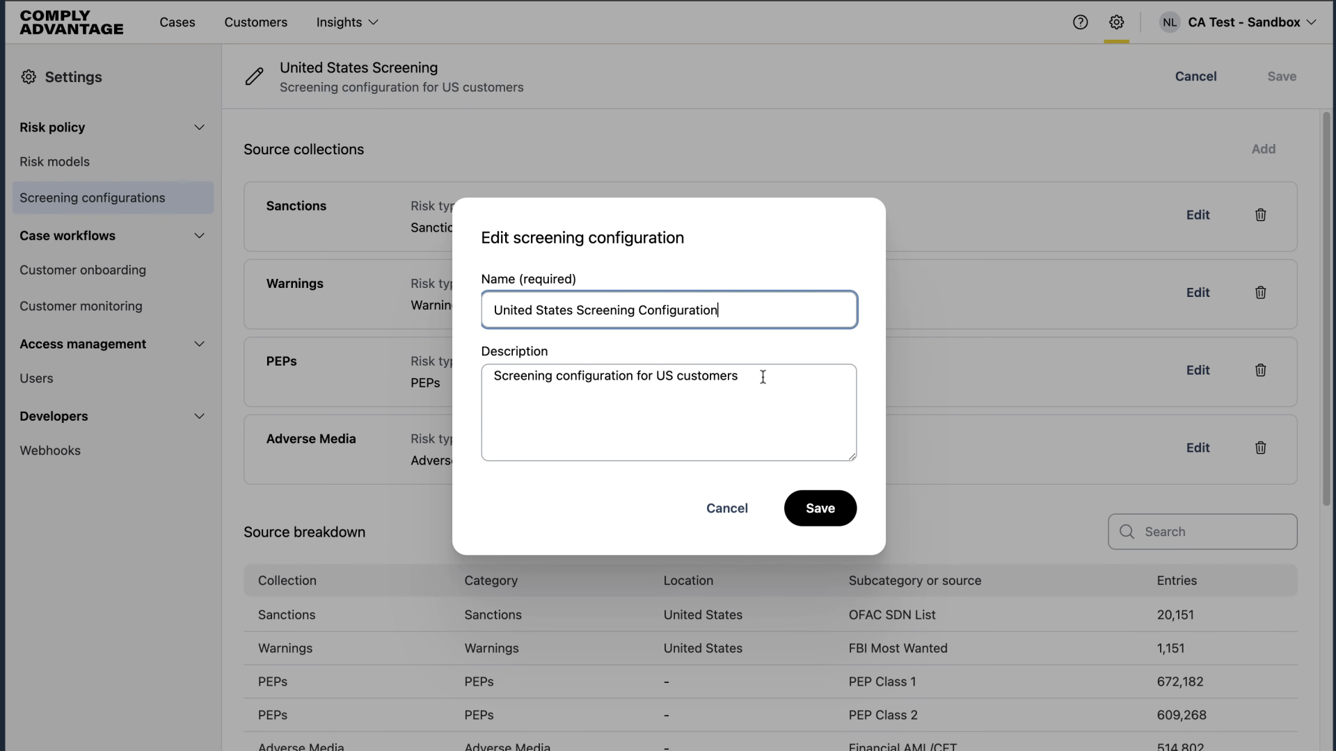Delete the PEPs collection using its trash icon
Image resolution: width=1336 pixels, height=751 pixels.
click(1261, 370)
